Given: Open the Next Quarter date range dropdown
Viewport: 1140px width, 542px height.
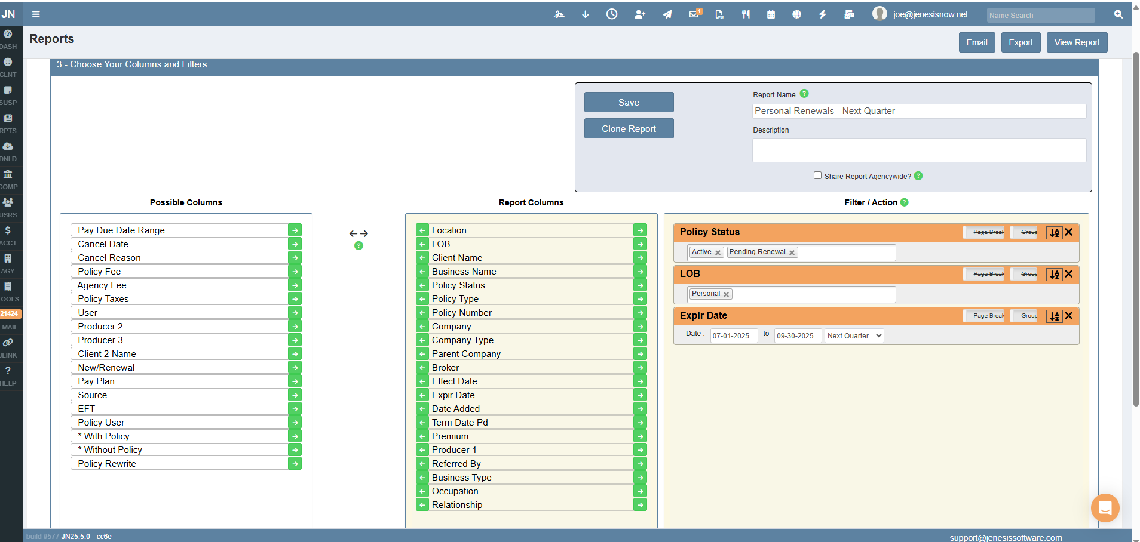Looking at the screenshot, I should pos(854,335).
